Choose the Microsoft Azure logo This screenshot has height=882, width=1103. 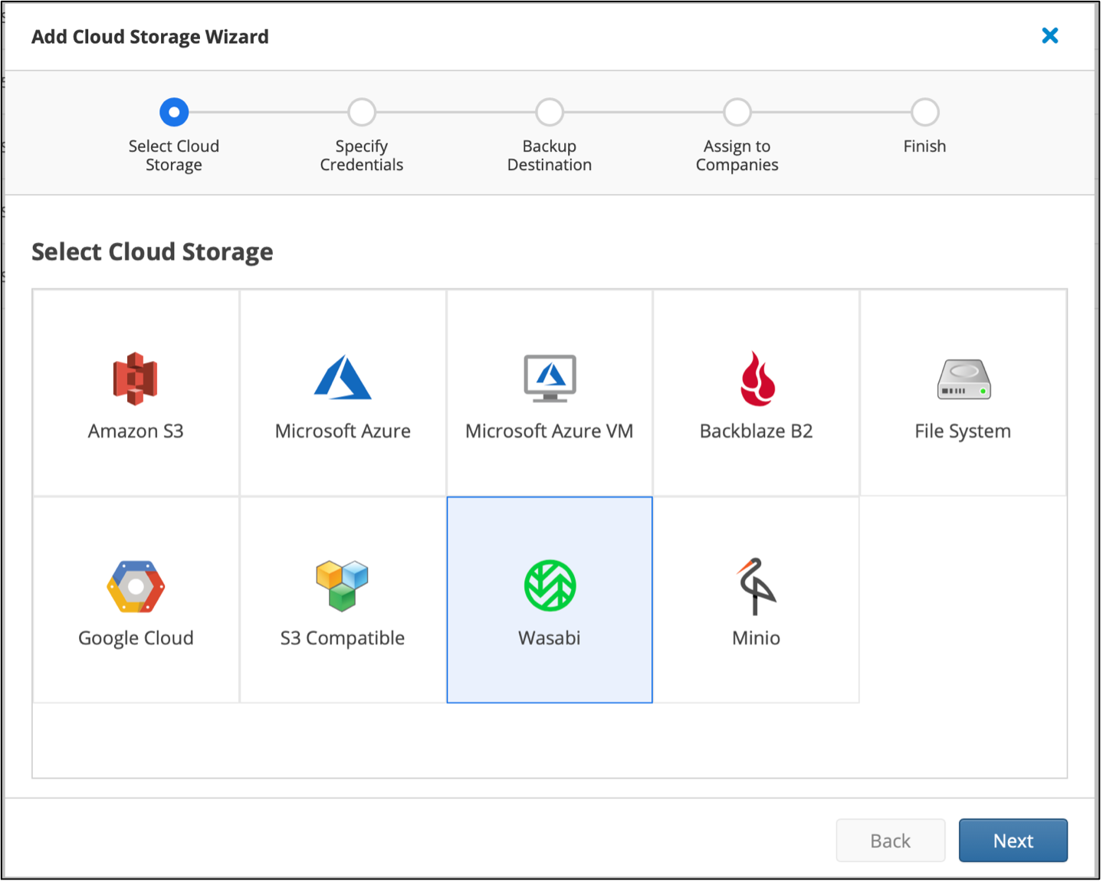(x=343, y=377)
